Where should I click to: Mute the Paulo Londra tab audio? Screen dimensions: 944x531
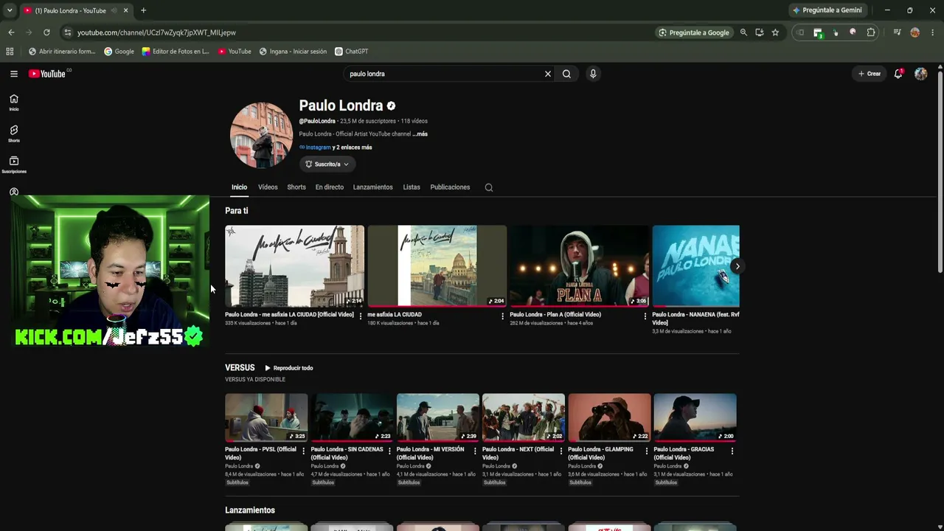114,10
